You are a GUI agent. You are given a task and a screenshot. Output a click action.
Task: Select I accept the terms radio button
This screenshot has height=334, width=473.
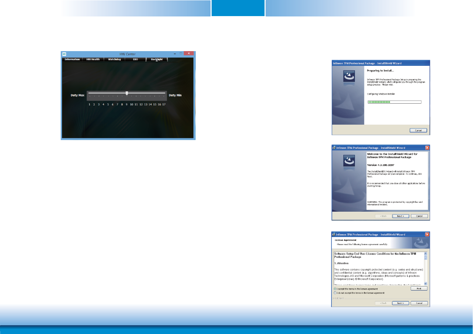[335, 289]
